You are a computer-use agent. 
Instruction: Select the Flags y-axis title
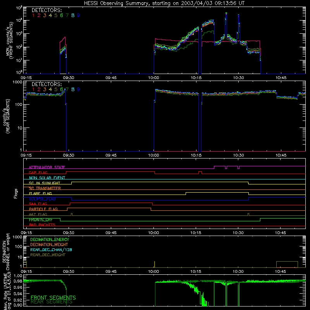click(x=15, y=194)
